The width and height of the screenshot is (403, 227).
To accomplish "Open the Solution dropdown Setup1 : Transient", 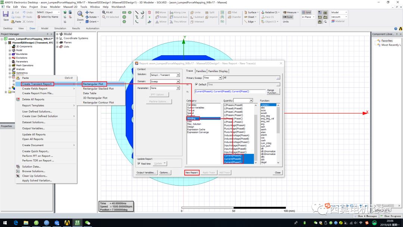I will point(165,75).
